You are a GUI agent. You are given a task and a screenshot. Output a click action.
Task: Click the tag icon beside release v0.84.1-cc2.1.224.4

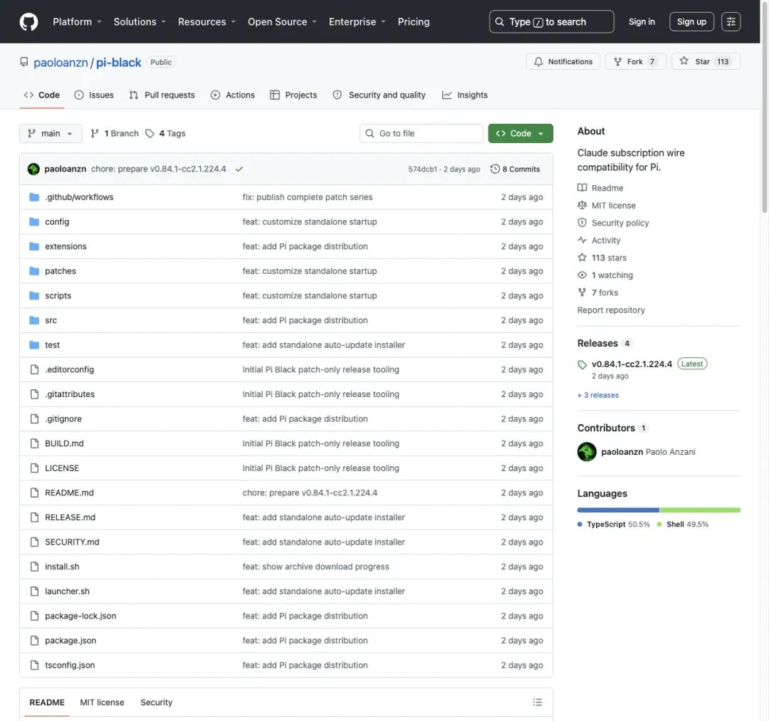(582, 364)
